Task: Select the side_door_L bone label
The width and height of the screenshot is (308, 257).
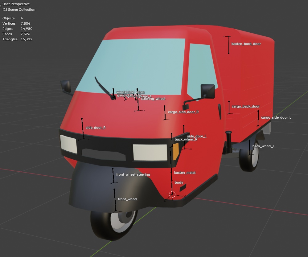Action: (x=197, y=136)
